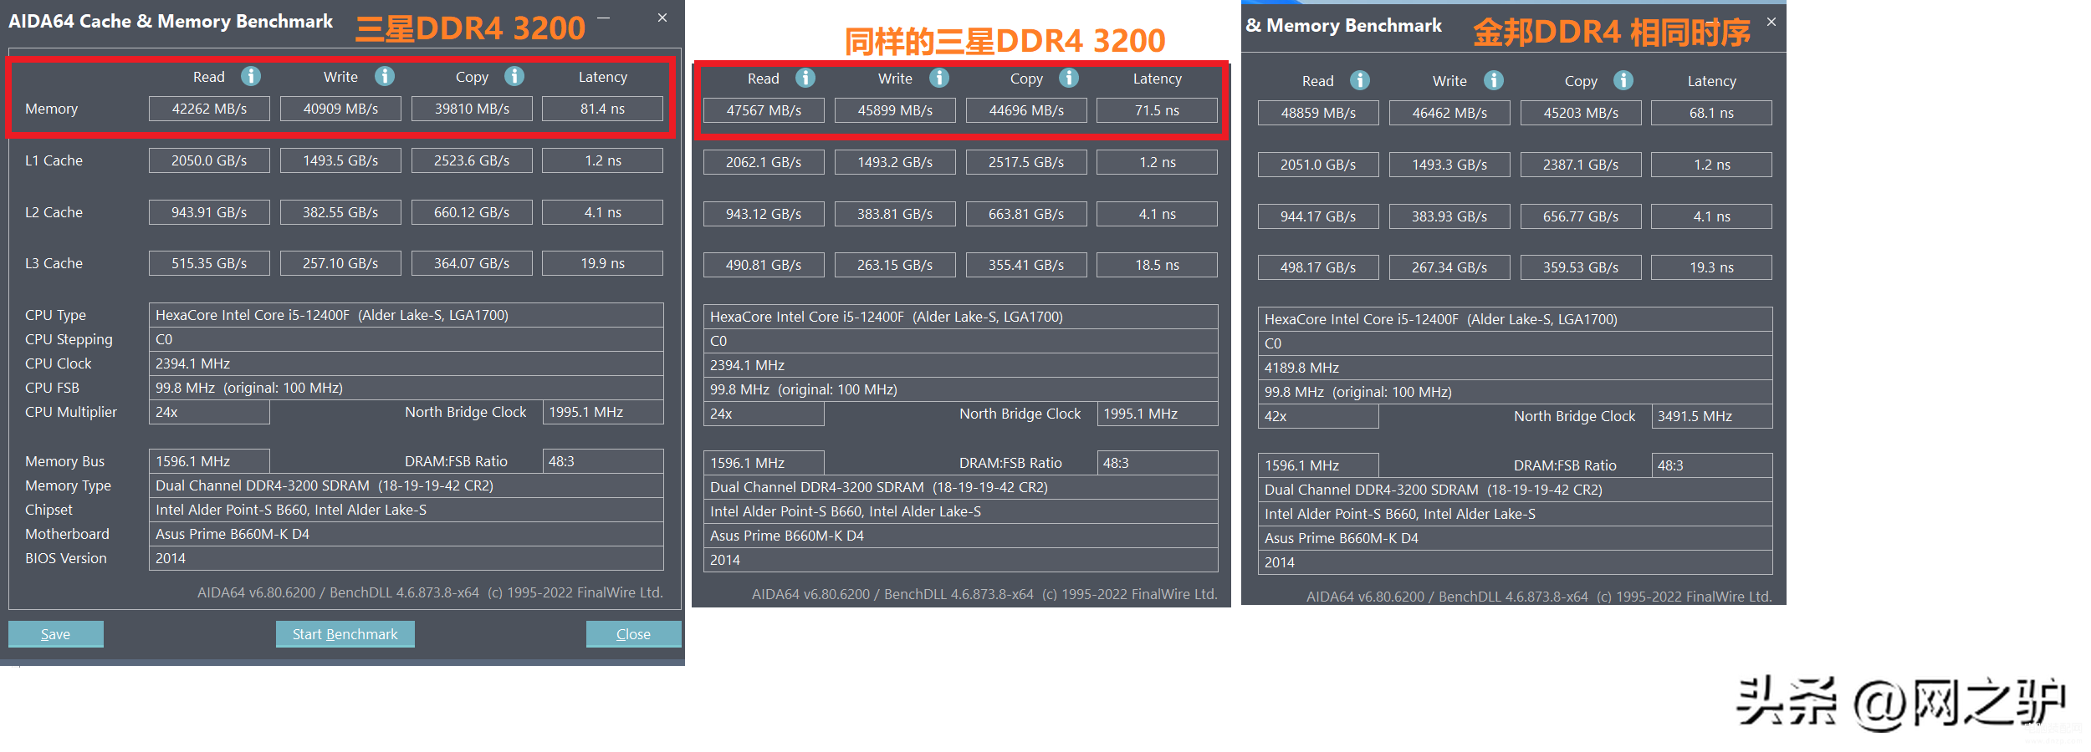Click Read info icon in middle window
Screen dimensions: 2091x752
click(x=805, y=78)
